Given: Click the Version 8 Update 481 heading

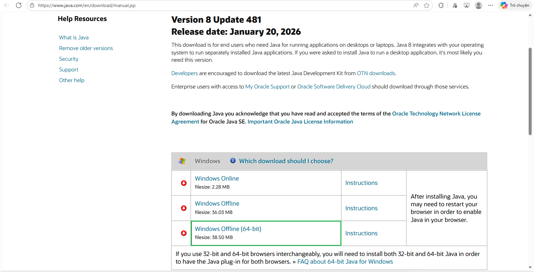Looking at the screenshot, I should pyautogui.click(x=216, y=20).
